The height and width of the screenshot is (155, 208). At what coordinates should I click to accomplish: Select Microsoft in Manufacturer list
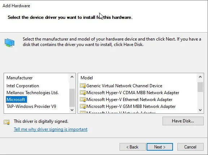point(17,100)
